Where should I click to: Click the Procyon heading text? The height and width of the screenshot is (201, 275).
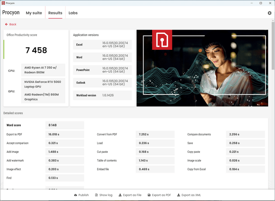pyautogui.click(x=11, y=12)
